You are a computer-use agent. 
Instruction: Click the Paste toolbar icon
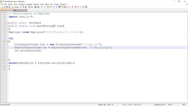pos(26,7)
